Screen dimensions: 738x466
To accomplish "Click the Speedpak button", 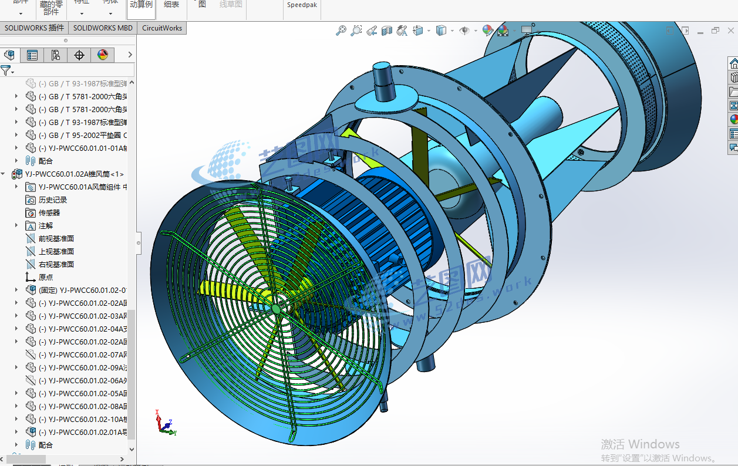I will pos(301,5).
